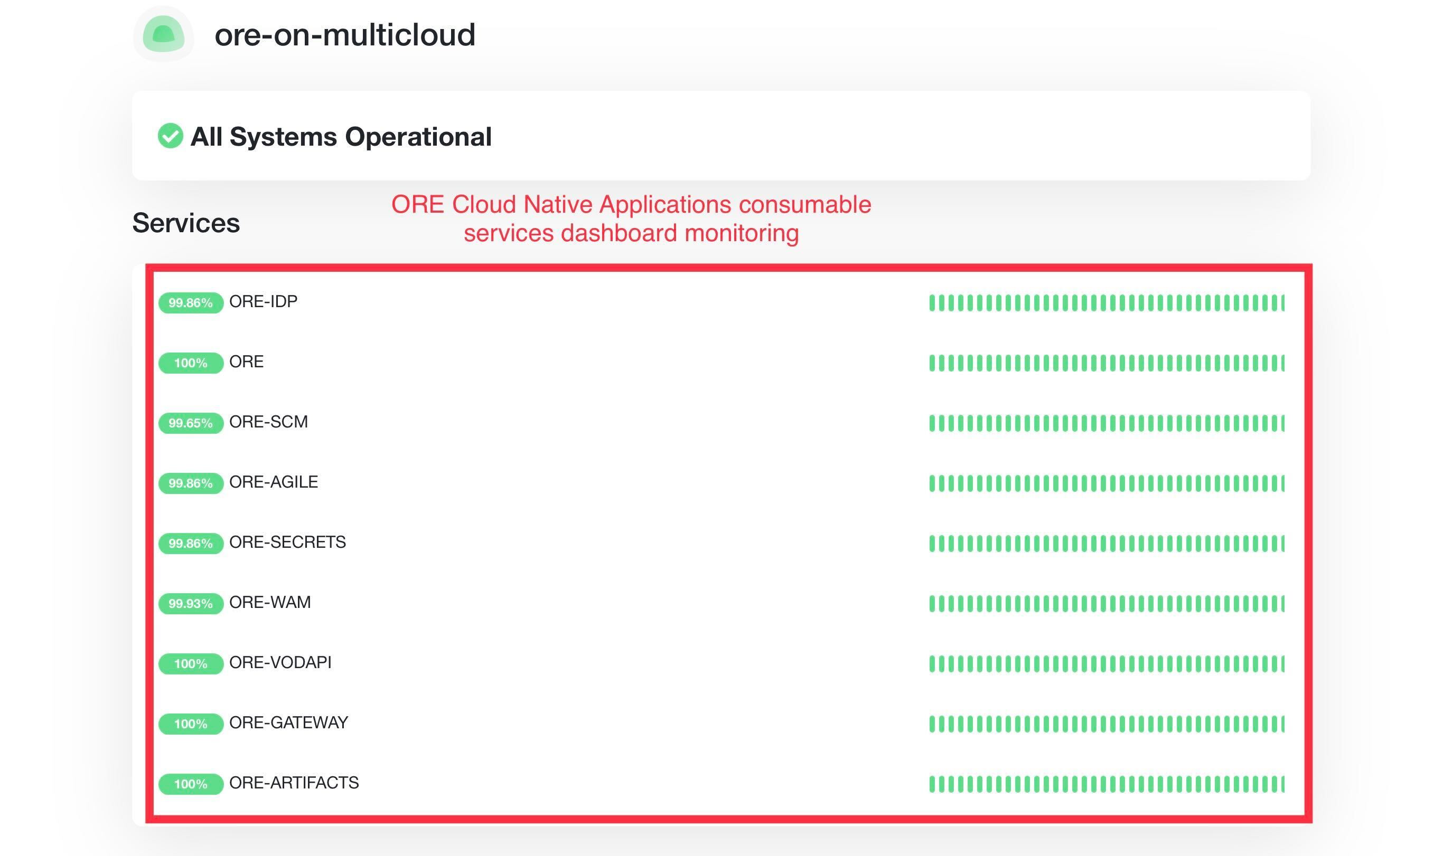Click the ORE-WAM uptime history bar

click(x=1107, y=603)
